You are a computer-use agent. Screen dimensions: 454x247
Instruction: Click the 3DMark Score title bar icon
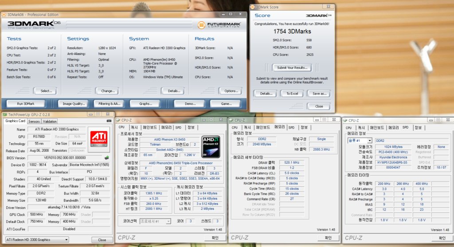pyautogui.click(x=252, y=7)
